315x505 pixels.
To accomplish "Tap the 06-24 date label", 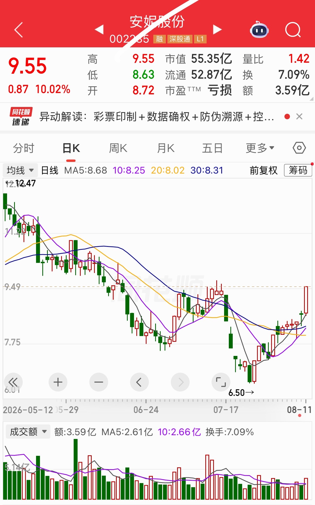I will pos(146,410).
